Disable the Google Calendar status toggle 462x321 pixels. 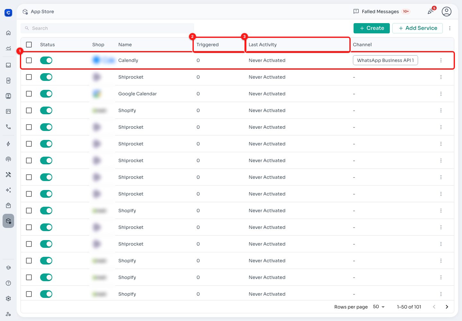pyautogui.click(x=46, y=94)
